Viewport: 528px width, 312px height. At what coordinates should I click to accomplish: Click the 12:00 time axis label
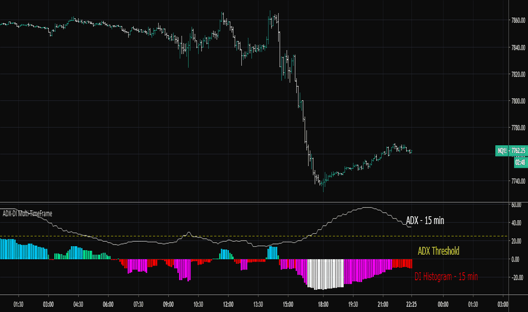(228, 305)
